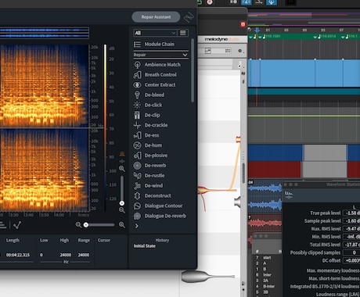Zoom out horizontally on the time axis
This screenshot has height=297, width=360.
(78, 225)
